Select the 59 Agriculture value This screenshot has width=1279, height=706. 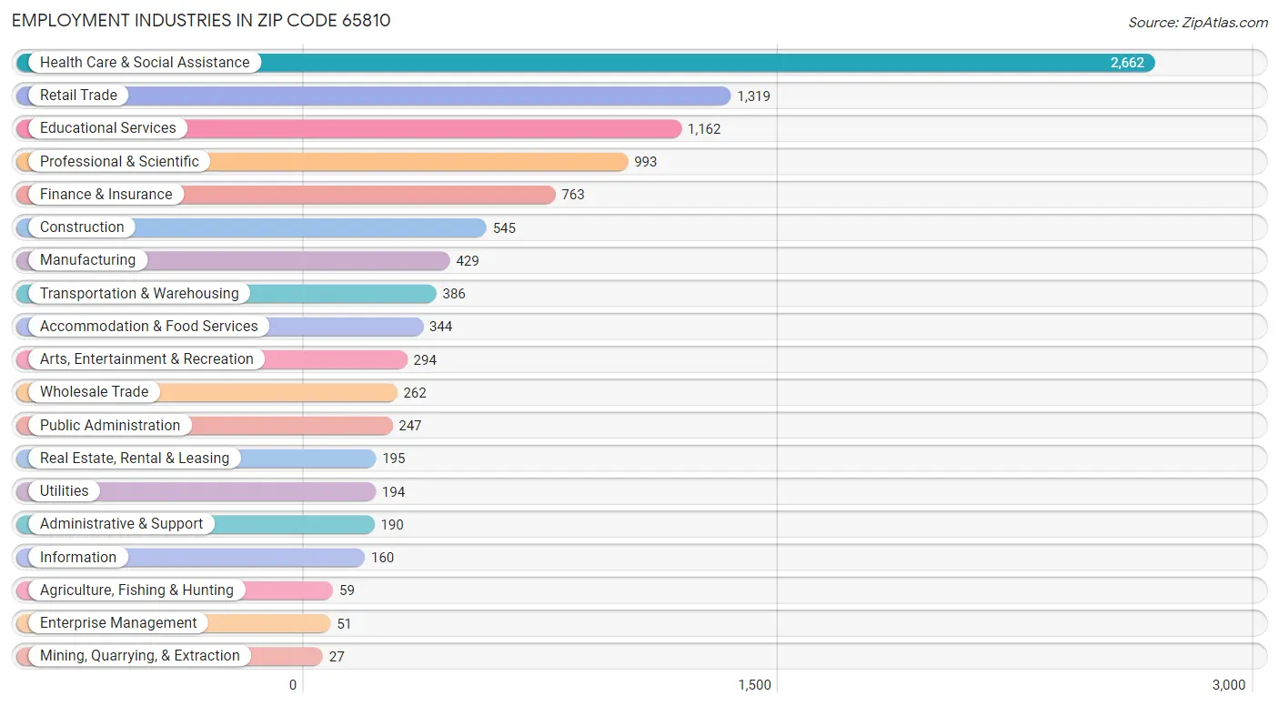coord(347,590)
